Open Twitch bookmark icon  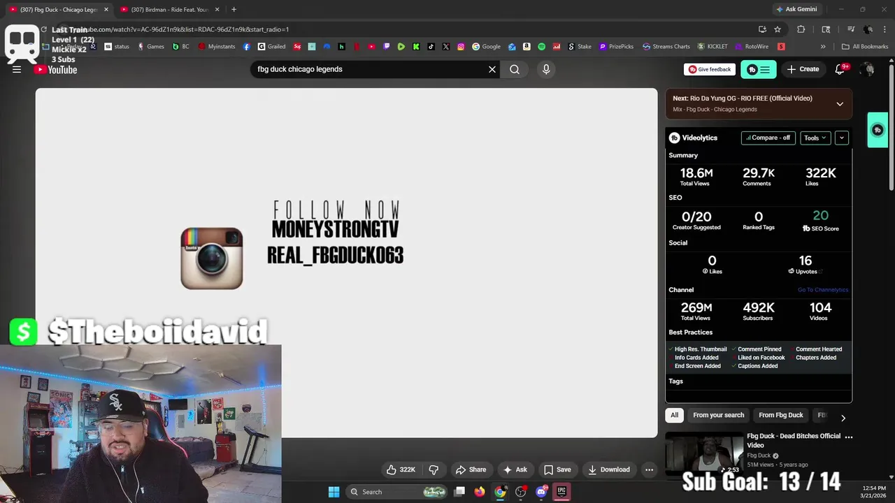[387, 47]
